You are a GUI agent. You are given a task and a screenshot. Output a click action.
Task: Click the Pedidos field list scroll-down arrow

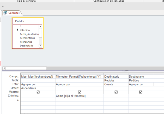[40, 46]
